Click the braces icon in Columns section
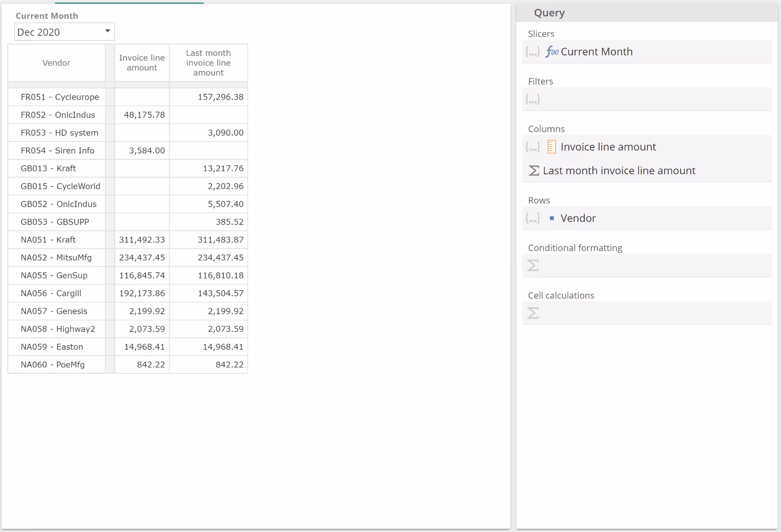The width and height of the screenshot is (781, 532). coord(532,147)
